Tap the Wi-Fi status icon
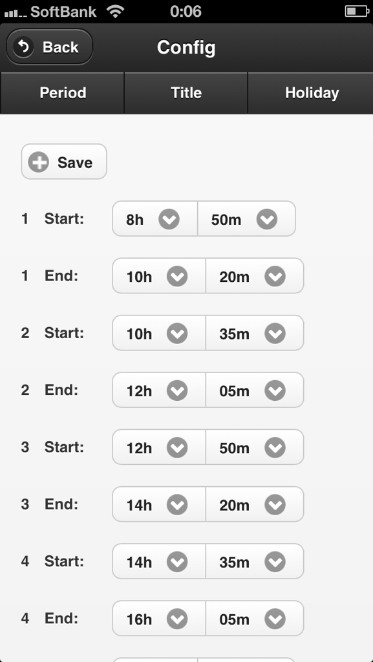Viewport: 373px width, 662px height. [115, 11]
